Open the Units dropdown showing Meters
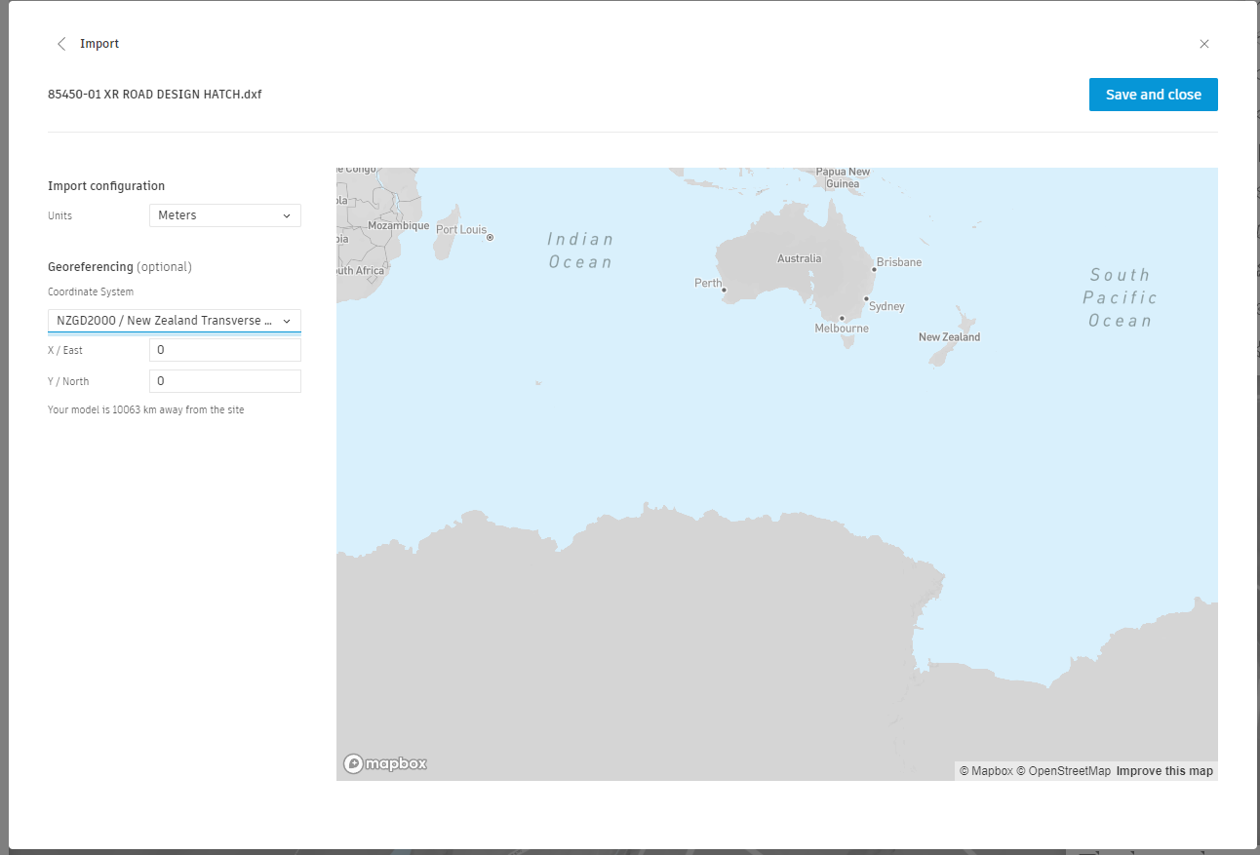 (x=224, y=215)
